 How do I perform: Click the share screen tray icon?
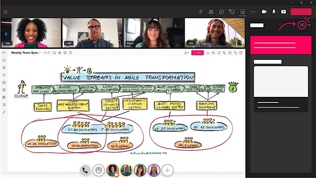pyautogui.click(x=283, y=12)
